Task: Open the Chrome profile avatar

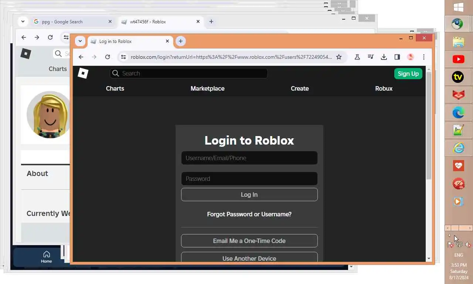Action: coord(411,57)
